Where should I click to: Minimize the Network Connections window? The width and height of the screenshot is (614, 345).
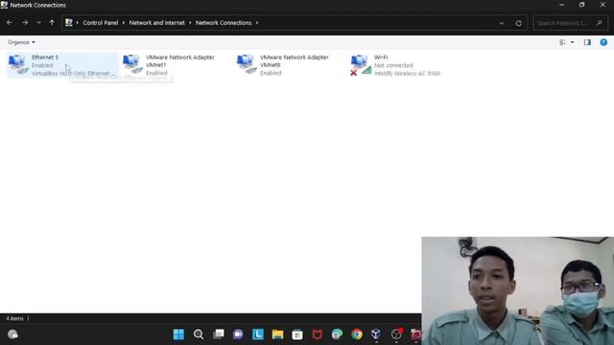coord(562,5)
